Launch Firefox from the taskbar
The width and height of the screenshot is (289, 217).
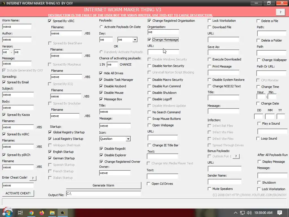(x=42, y=213)
